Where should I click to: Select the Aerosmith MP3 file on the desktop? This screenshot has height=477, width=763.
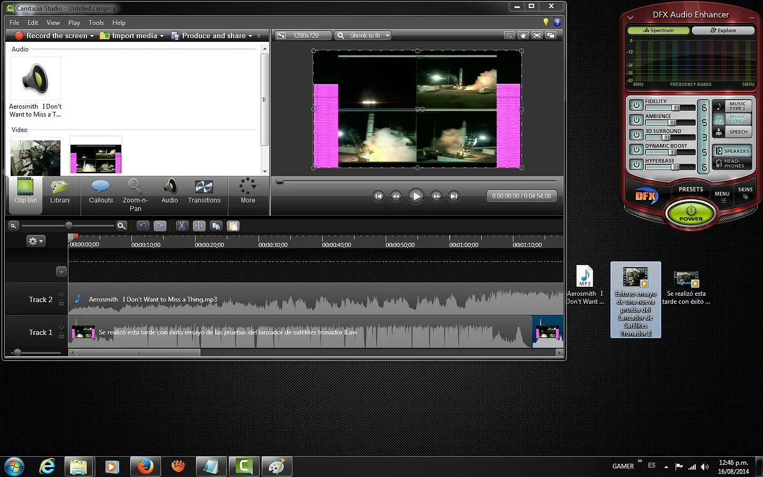[x=585, y=278]
